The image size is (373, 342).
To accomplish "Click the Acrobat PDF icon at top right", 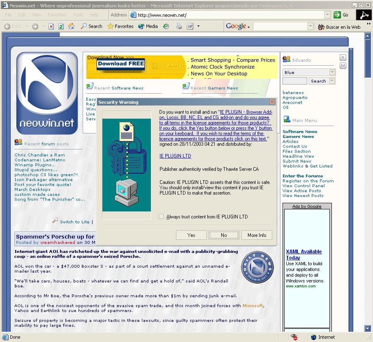I will 364,15.
